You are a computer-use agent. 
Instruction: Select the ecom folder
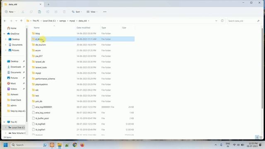pos(83,50)
